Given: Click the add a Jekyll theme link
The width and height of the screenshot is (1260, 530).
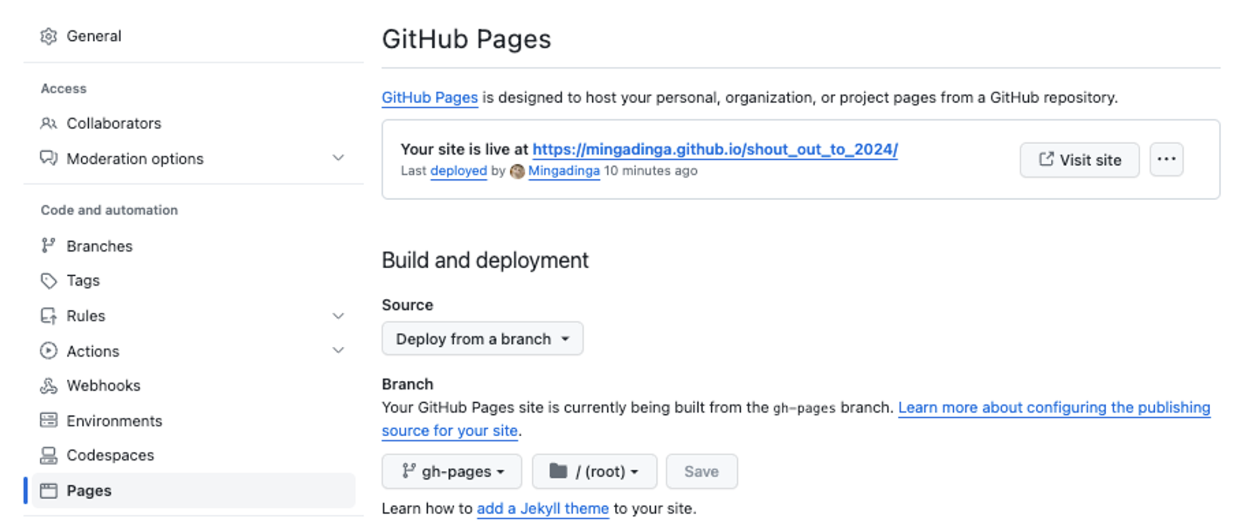Looking at the screenshot, I should 543,509.
